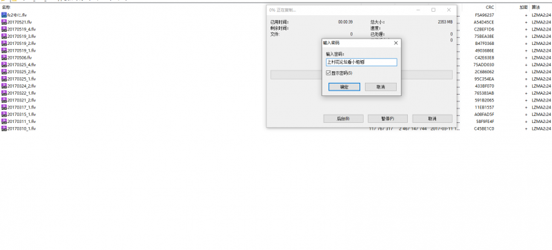The image size is (552, 250).
Task: Click CRC value 58F9FE4F
Action: pyautogui.click(x=484, y=122)
